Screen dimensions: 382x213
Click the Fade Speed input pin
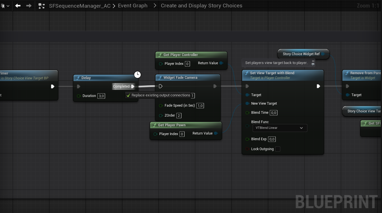tap(161, 106)
